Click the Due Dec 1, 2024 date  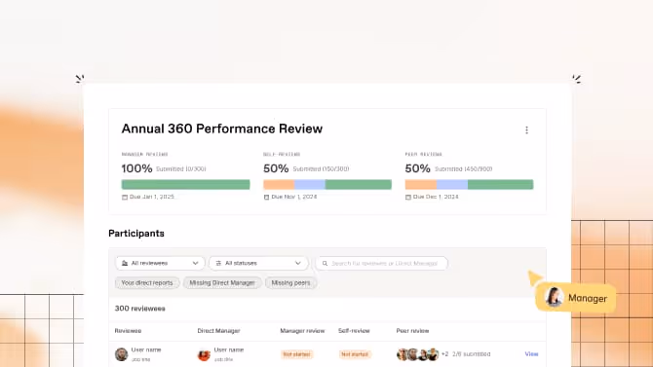[x=436, y=197]
